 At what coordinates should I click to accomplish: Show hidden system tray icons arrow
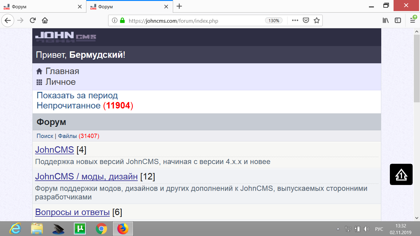[338, 229]
